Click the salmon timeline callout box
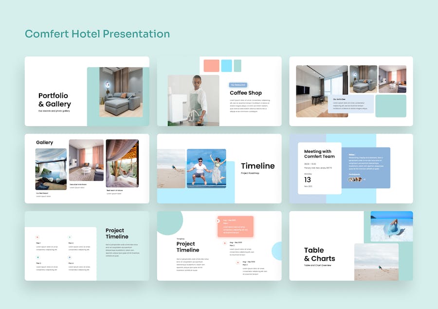The height and width of the screenshot is (309, 438). click(x=236, y=227)
